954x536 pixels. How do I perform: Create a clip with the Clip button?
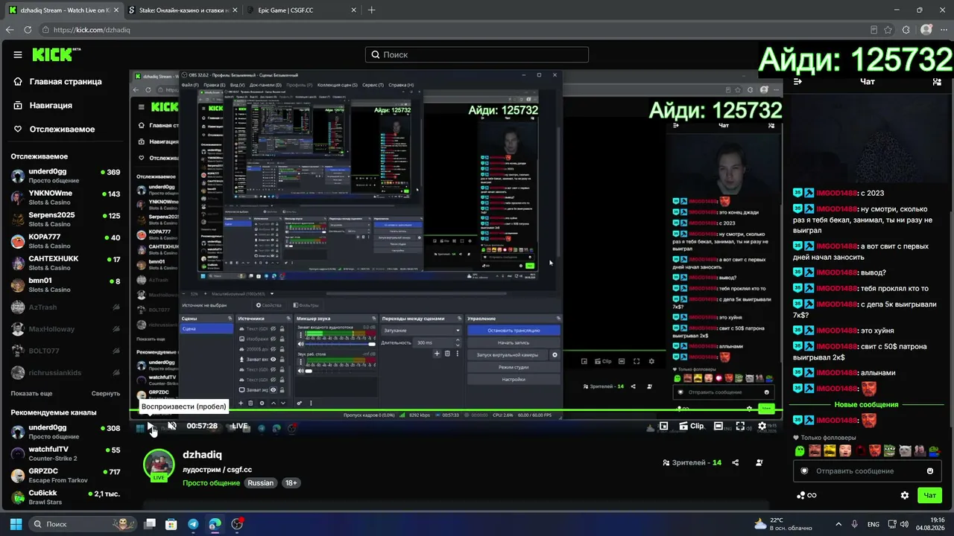[692, 427]
